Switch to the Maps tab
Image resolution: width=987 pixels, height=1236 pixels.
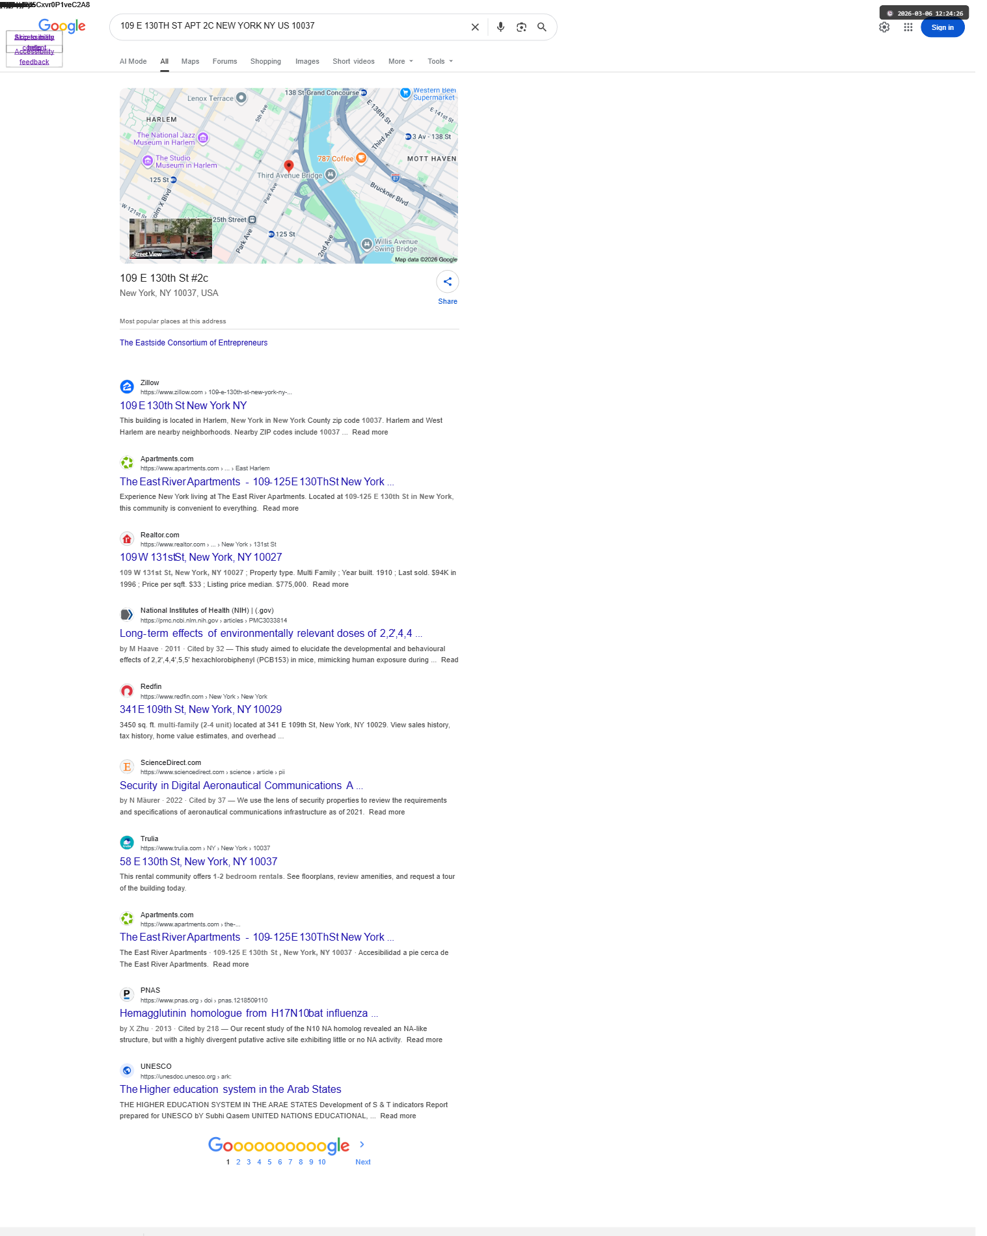click(190, 61)
